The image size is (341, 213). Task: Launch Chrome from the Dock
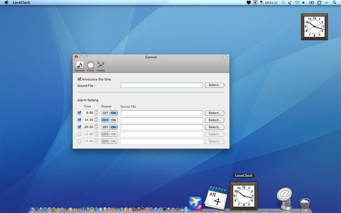tap(58, 209)
